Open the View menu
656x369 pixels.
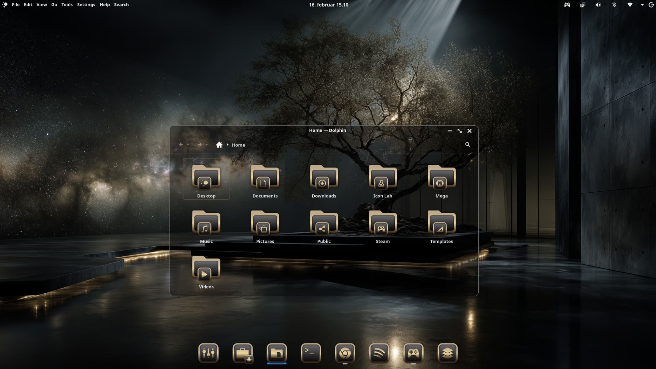pos(42,5)
